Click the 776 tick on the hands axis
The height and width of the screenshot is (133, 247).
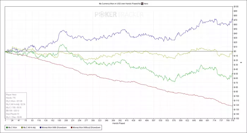click(x=232, y=120)
